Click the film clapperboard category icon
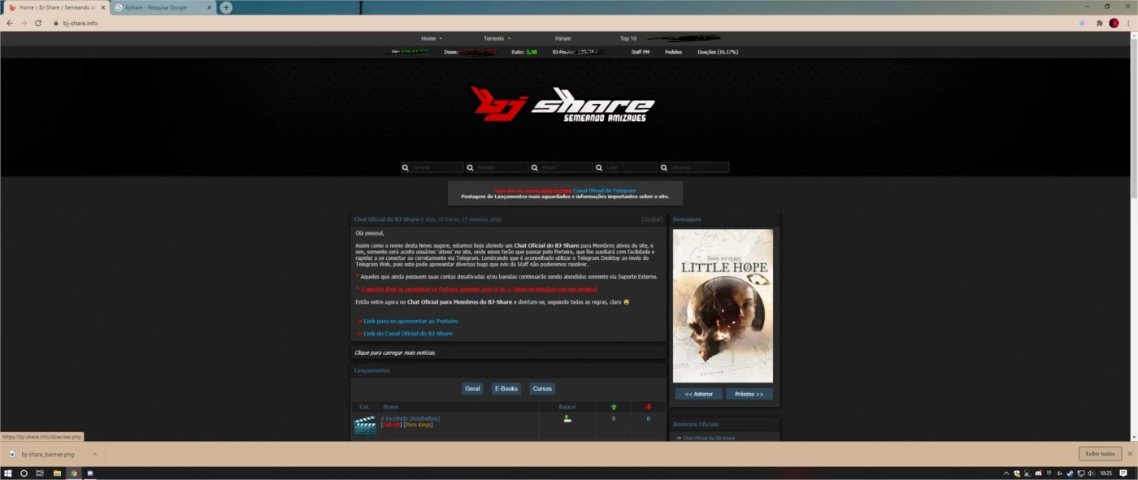Screen dimensions: 1138x480 pyautogui.click(x=365, y=426)
